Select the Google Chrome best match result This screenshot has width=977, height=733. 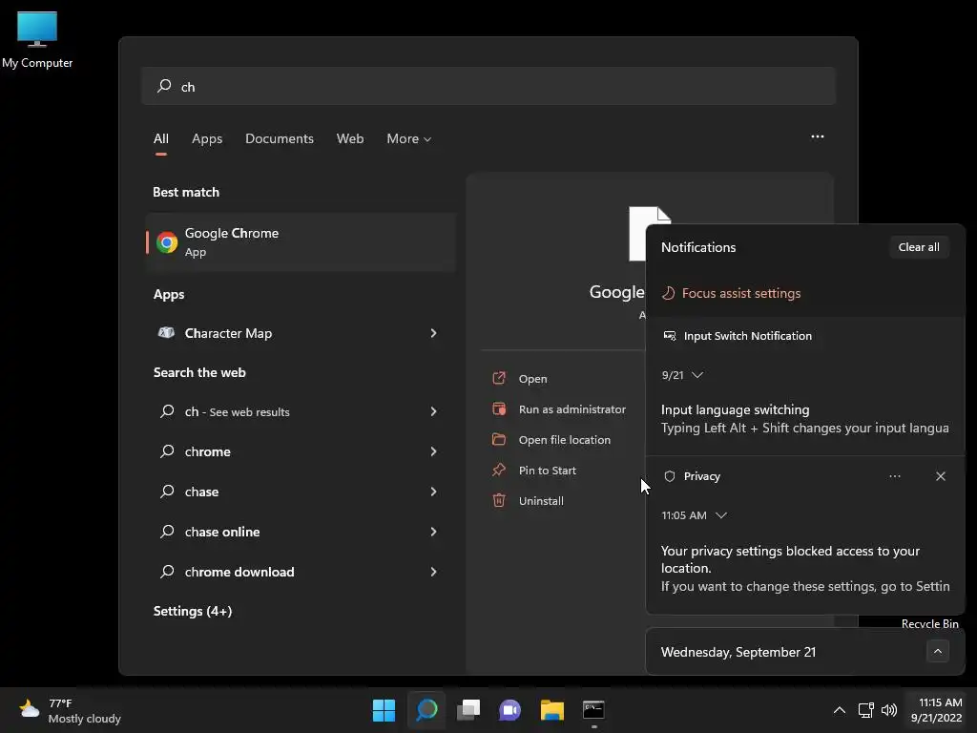click(x=301, y=241)
